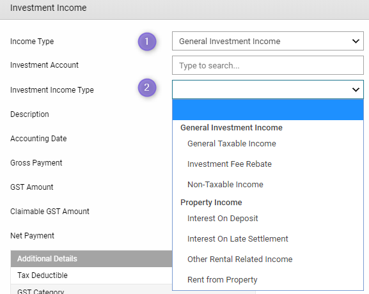Choose Investment Fee Rebate option

pyautogui.click(x=230, y=164)
